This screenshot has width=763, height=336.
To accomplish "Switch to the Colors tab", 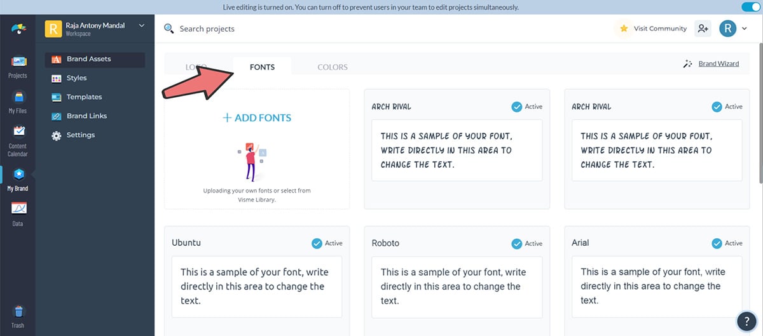I will pos(333,67).
